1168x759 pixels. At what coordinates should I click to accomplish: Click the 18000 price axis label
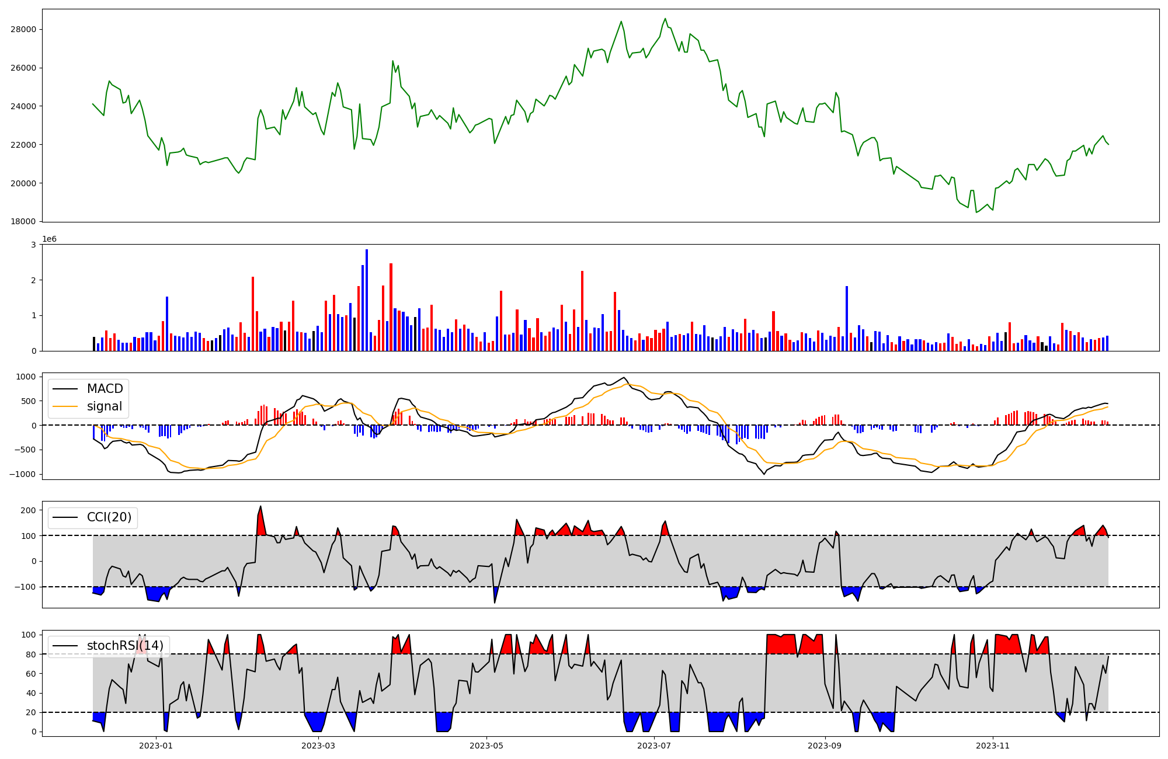pos(24,222)
